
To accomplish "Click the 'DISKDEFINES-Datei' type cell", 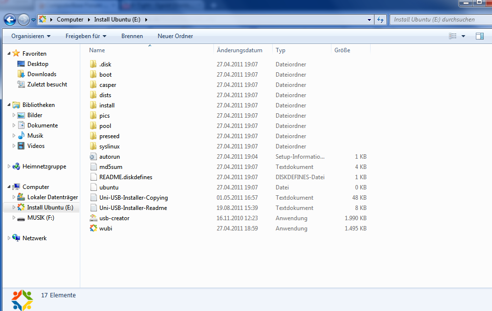I will click(x=300, y=177).
